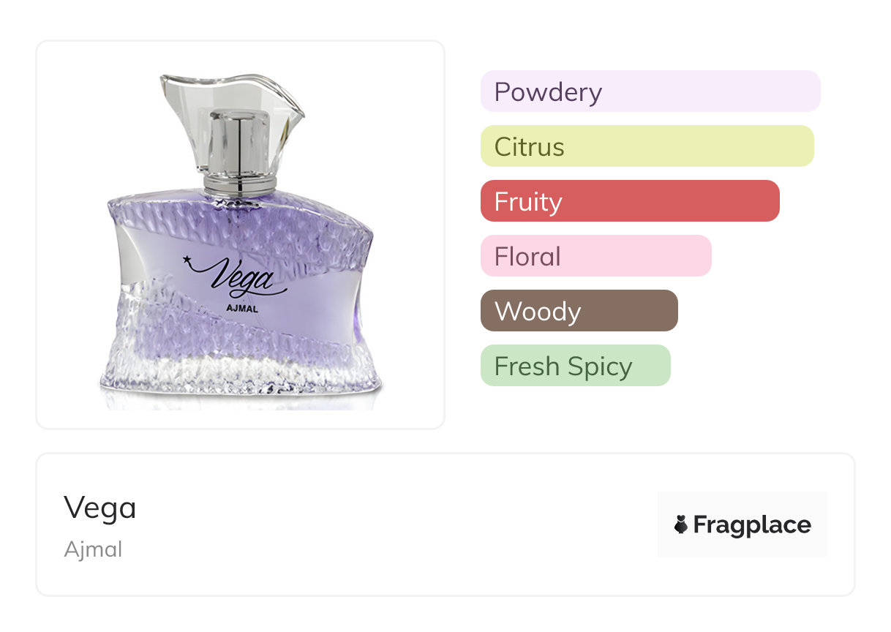Viewport: 891px width, 632px height.
Task: Click the Powdery label text
Action: tap(548, 91)
